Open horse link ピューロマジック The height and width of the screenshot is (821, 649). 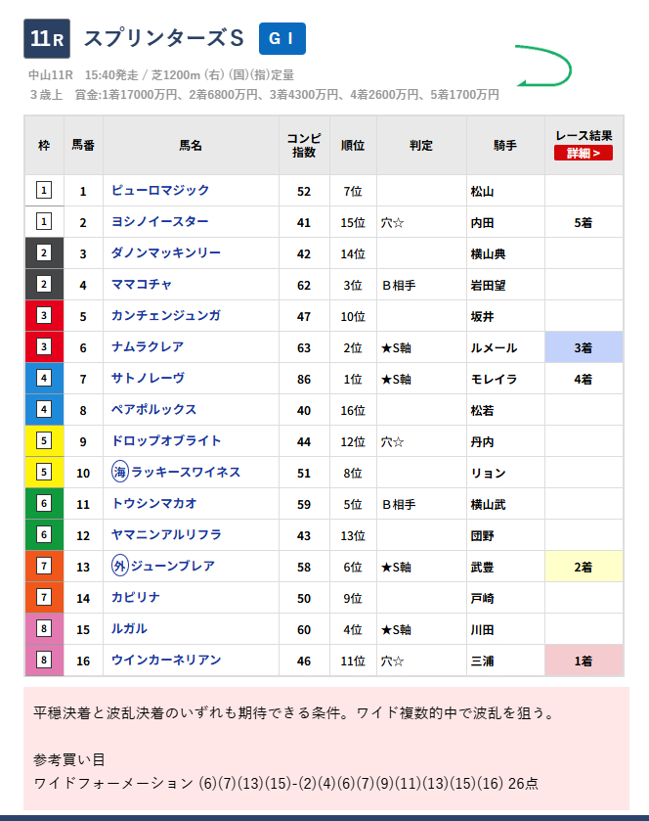click(x=160, y=191)
